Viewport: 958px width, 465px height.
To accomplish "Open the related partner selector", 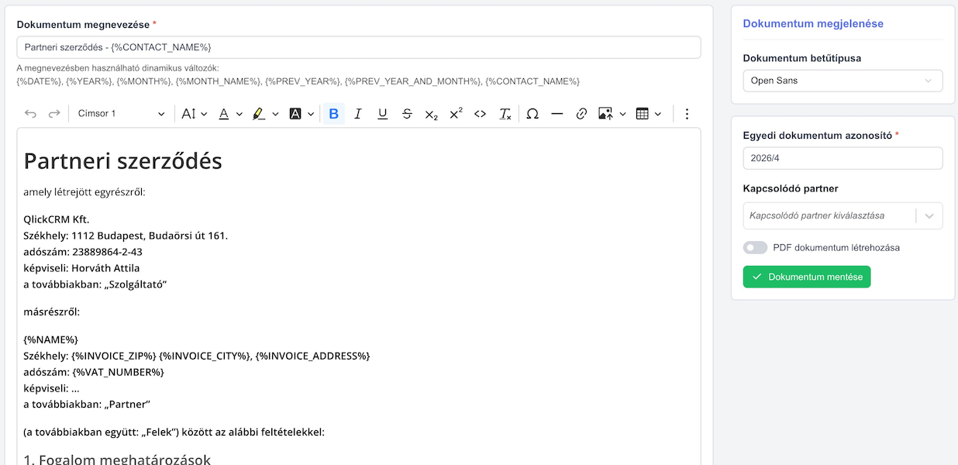I will click(843, 215).
